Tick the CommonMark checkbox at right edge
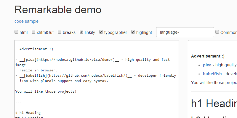 217,32
